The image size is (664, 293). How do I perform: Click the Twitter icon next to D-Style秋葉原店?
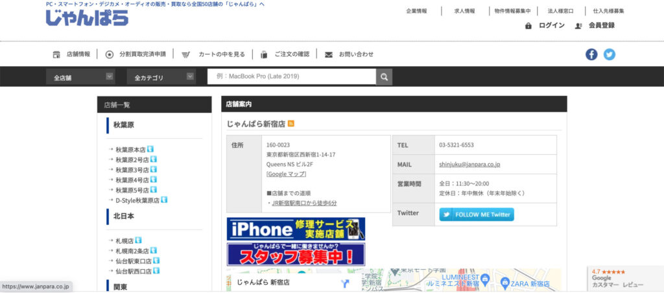[x=164, y=200]
